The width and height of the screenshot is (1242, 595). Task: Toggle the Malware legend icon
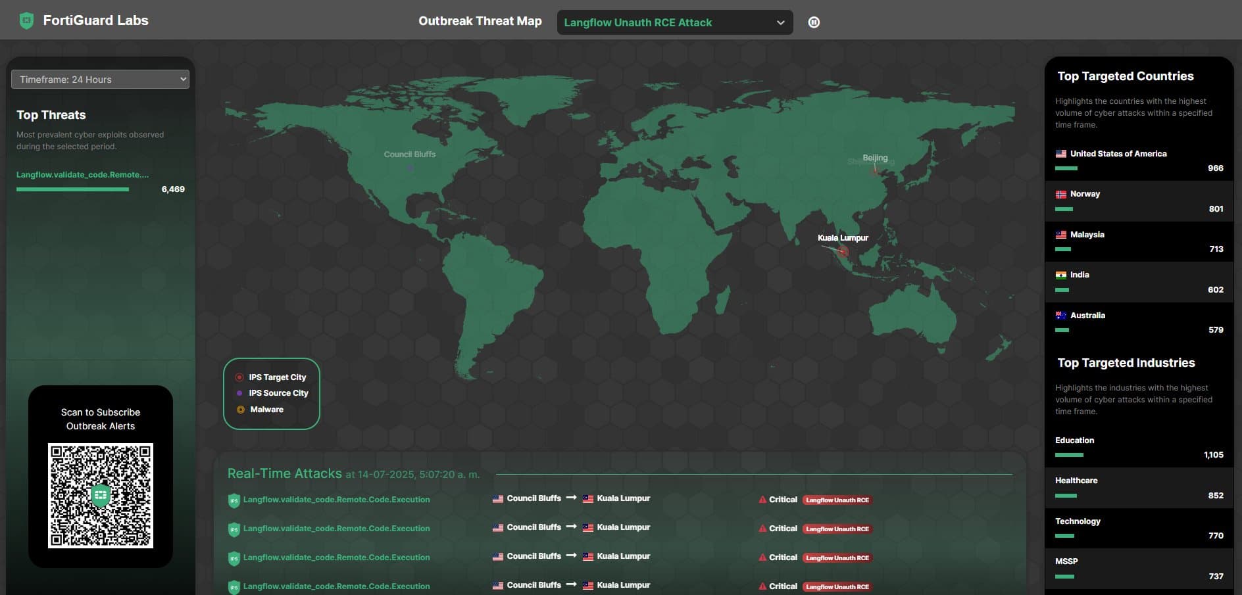pos(241,410)
